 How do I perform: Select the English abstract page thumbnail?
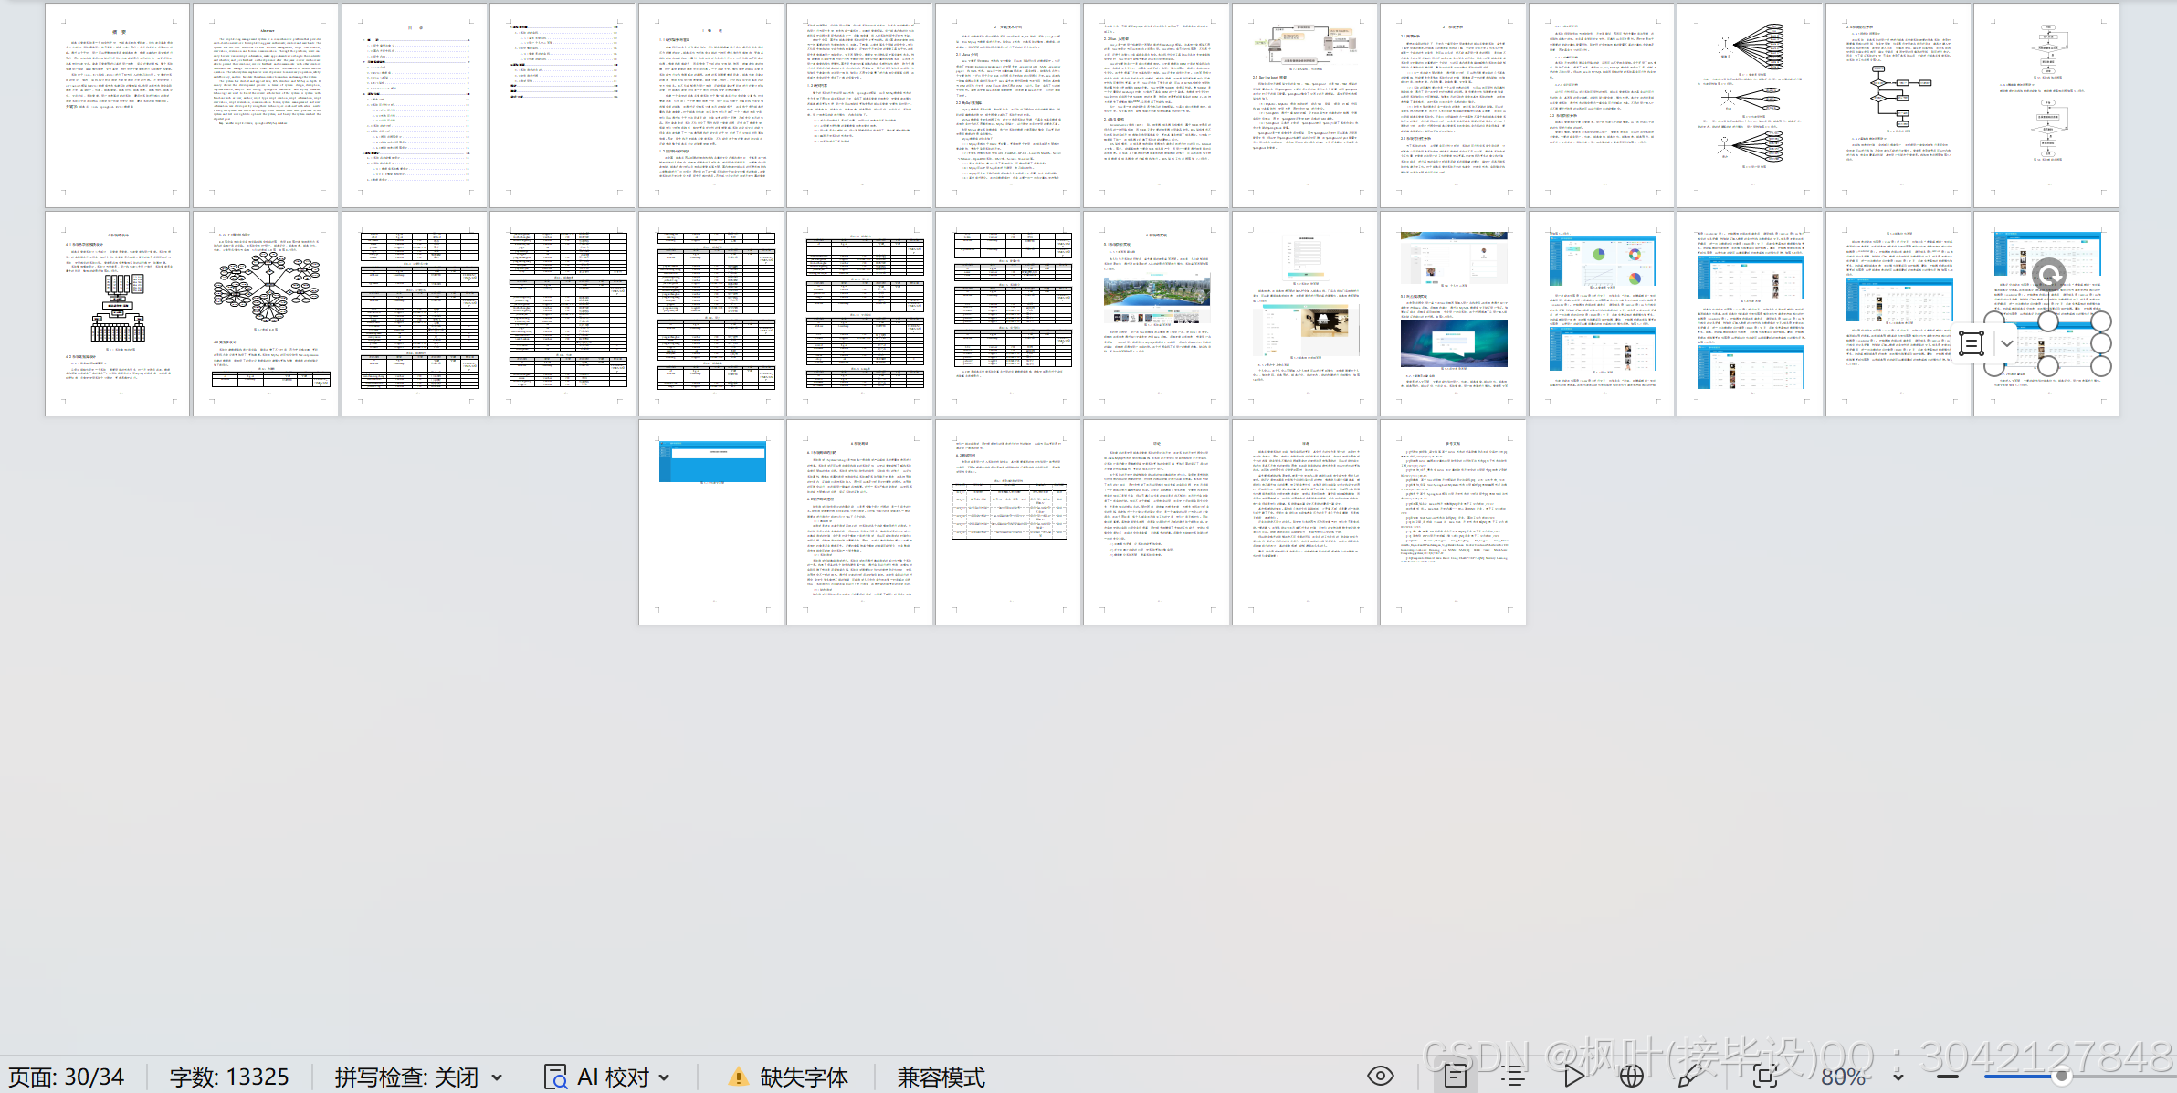pos(266,105)
